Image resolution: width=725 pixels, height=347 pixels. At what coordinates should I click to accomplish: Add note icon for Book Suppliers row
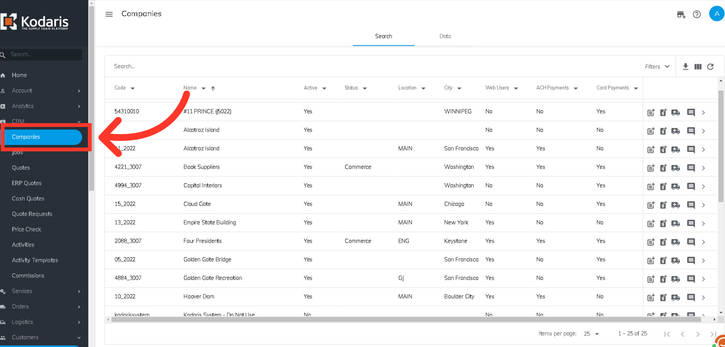coord(651,168)
